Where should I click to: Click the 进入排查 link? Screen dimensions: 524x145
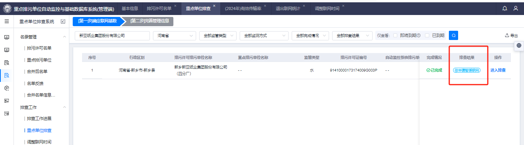[x=498, y=70]
